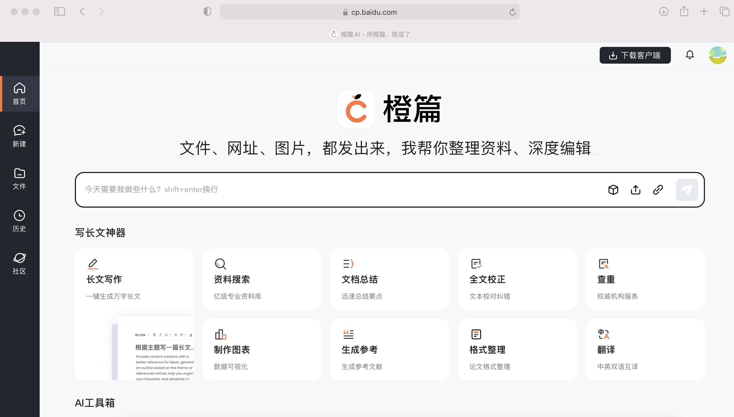Click the 写长文神器 section heading
Screen dimensions: 734x417
point(100,233)
